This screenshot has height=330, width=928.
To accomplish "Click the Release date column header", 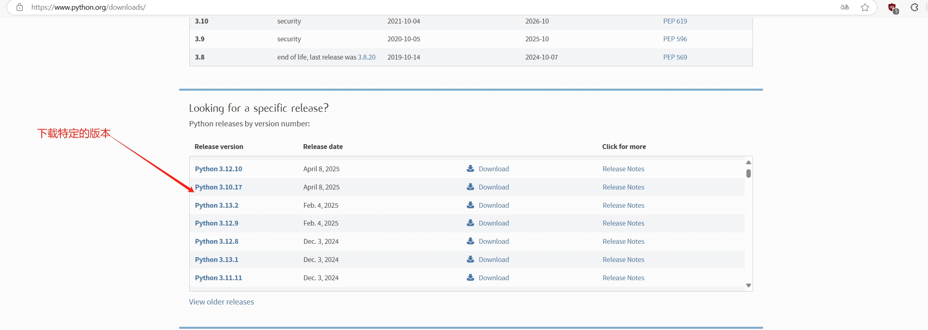I will point(323,147).
